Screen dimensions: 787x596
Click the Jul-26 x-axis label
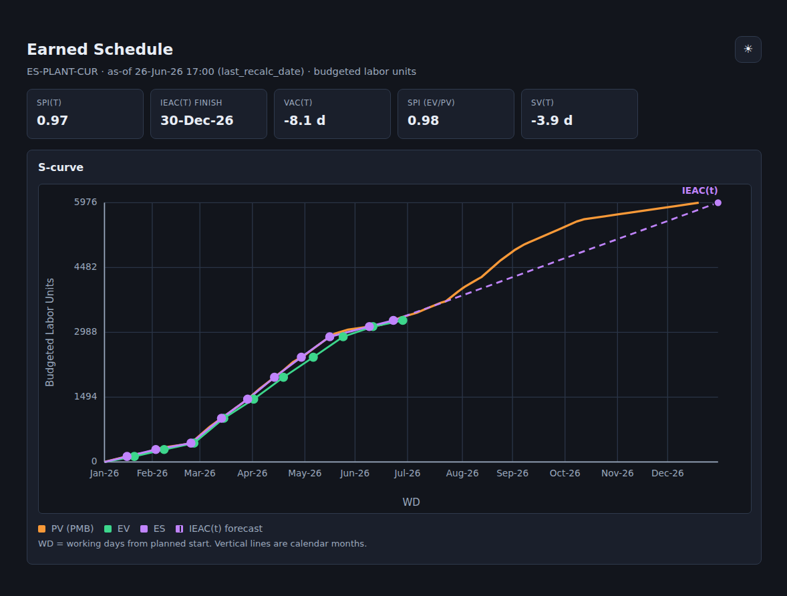click(407, 473)
